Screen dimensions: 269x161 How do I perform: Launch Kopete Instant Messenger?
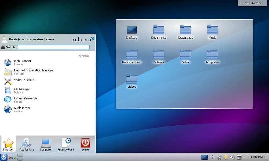tap(47, 100)
